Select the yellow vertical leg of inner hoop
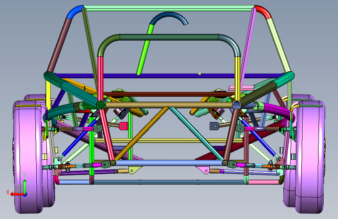The image size is (338, 219). 237,79
